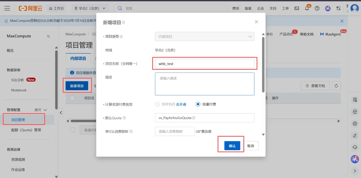Viewport: 361px width, 178px height.
Task: Open notifications bell with 45 badge
Action: [x=307, y=8]
